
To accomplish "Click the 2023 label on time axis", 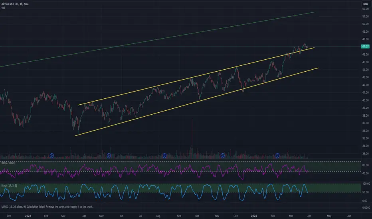I will pos(28,216).
